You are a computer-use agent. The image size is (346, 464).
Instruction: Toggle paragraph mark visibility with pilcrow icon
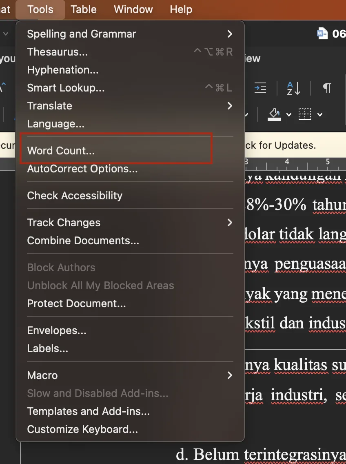[x=326, y=88]
